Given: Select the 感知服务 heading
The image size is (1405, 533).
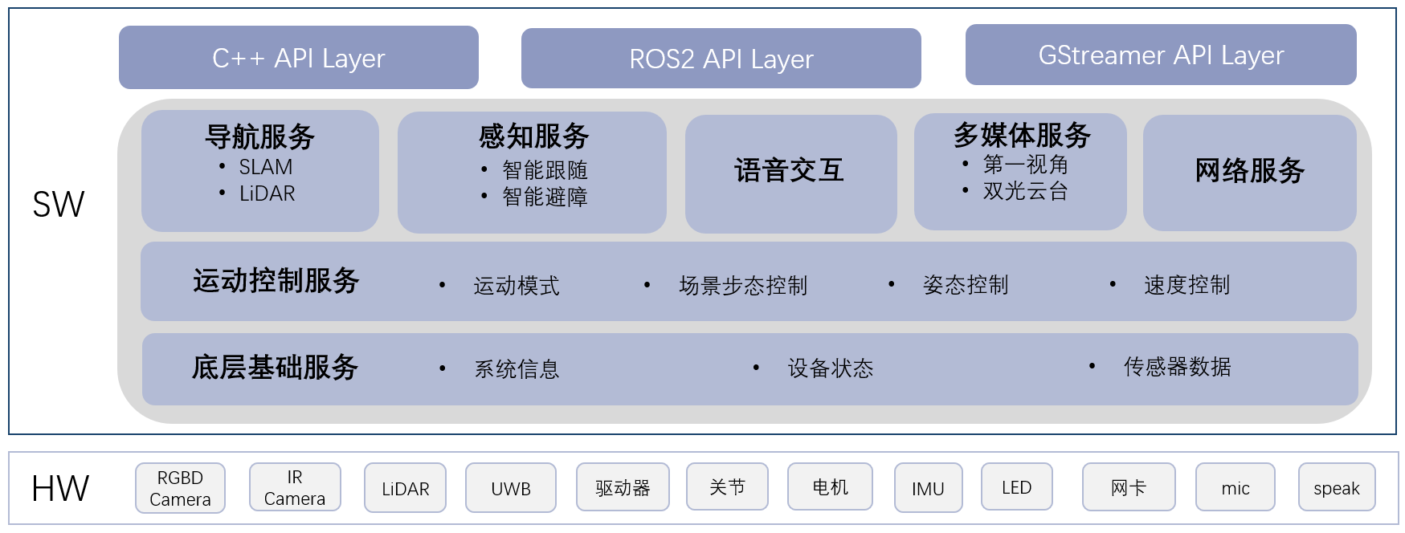Looking at the screenshot, I should (x=533, y=136).
